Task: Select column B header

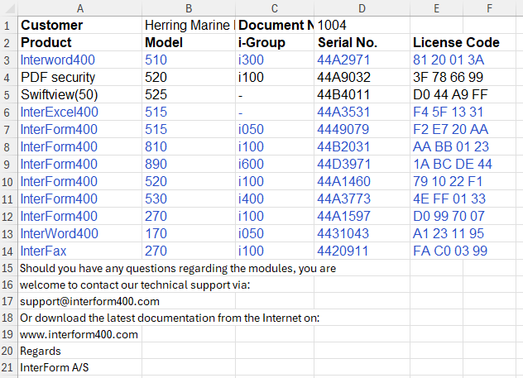Action: tap(189, 8)
